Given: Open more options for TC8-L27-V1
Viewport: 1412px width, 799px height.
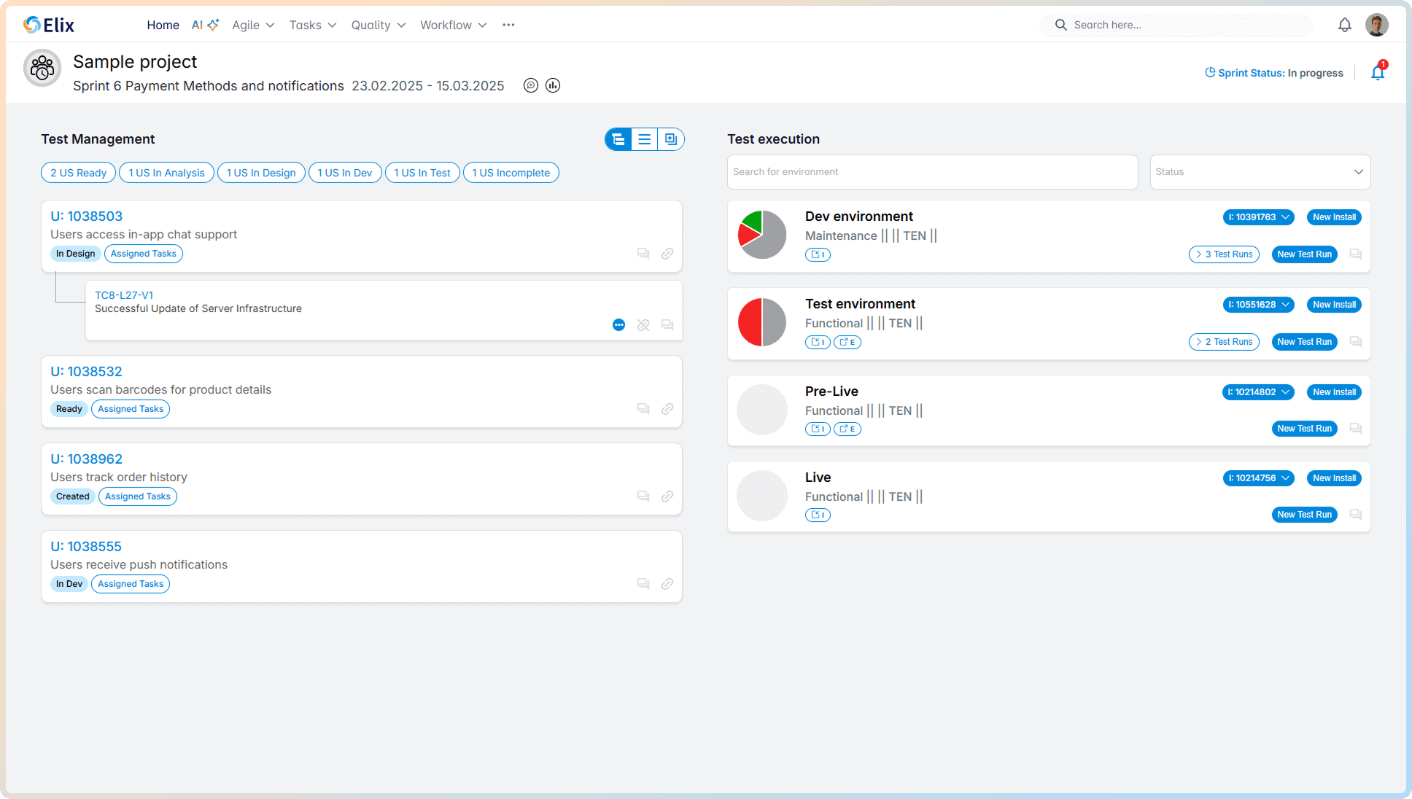Looking at the screenshot, I should (618, 325).
